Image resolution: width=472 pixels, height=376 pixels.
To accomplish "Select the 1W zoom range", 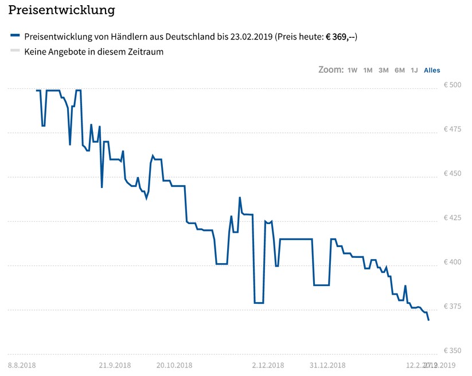I will pyautogui.click(x=352, y=70).
